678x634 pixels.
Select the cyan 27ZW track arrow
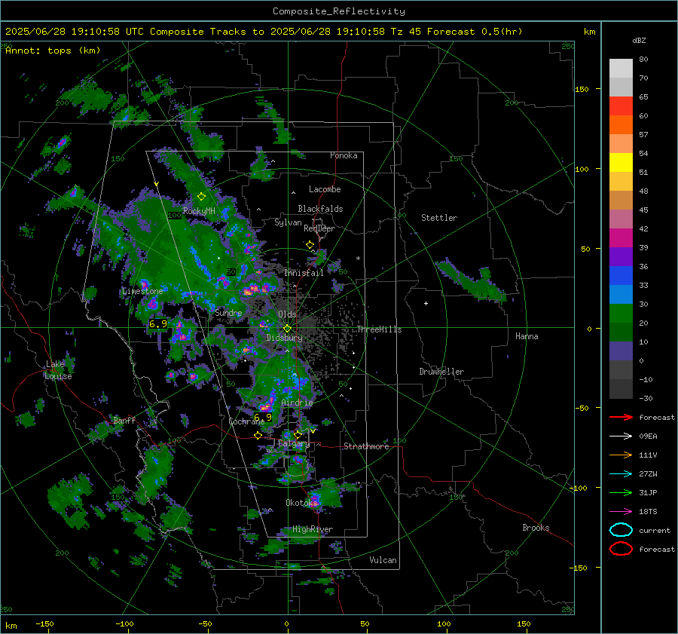pos(621,474)
